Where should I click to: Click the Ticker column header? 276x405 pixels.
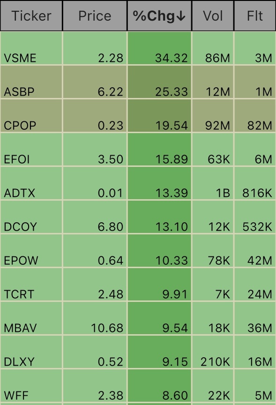click(x=31, y=16)
